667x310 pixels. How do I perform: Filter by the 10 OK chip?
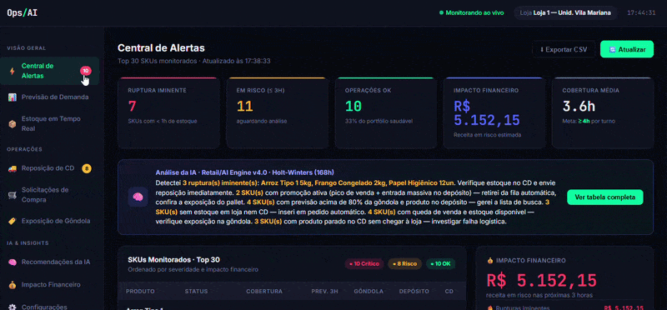click(441, 263)
